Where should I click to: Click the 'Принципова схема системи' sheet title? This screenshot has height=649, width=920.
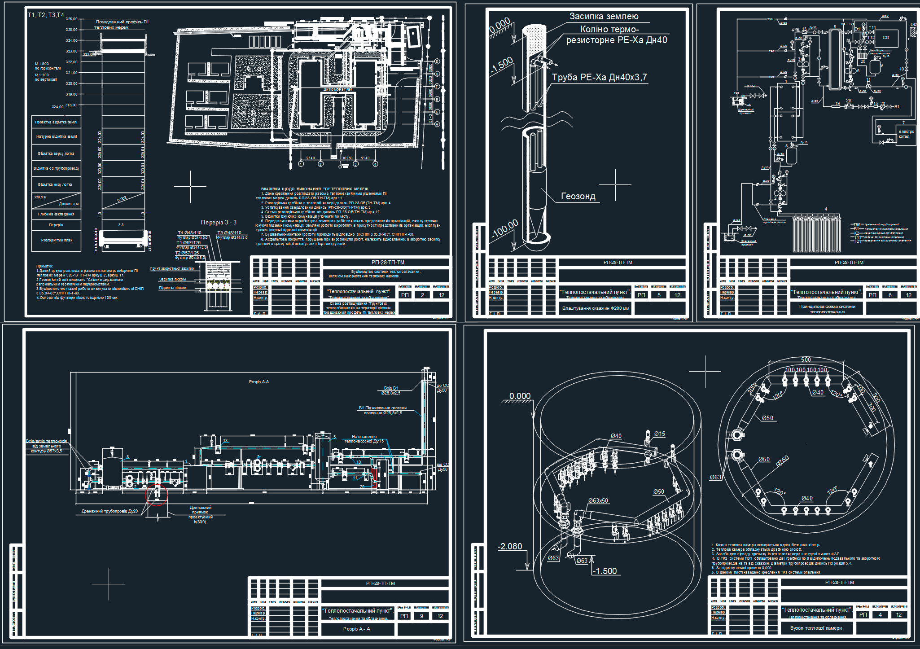point(827,307)
